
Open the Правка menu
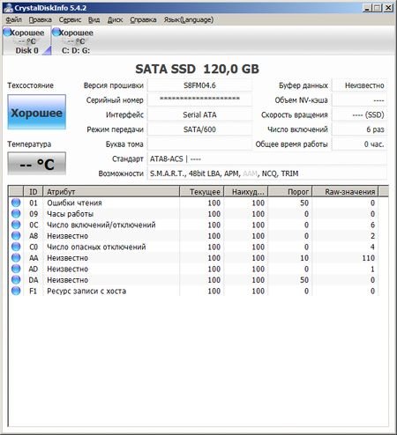tap(40, 19)
